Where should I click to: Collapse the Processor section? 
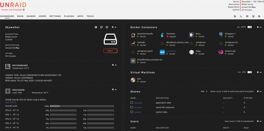(116, 90)
